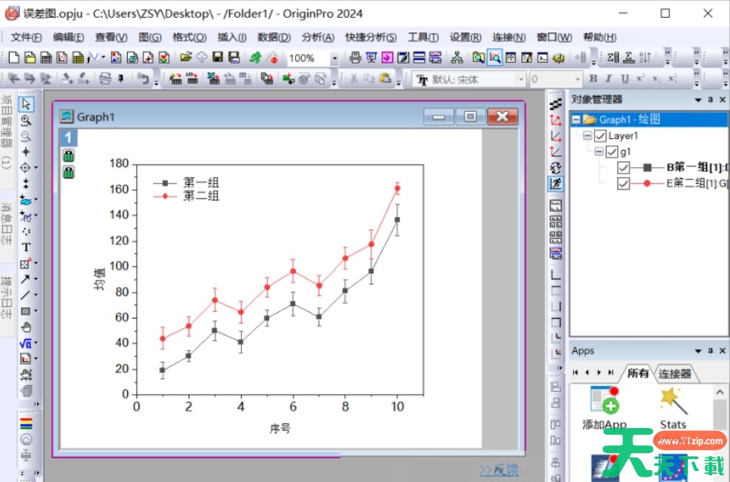This screenshot has height=482, width=730.
Task: Click the Open file folder icon
Action: coord(186,58)
